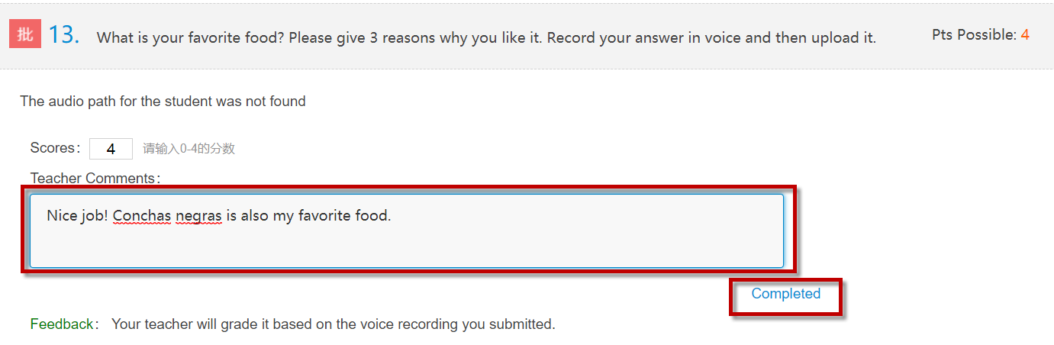The width and height of the screenshot is (1054, 345).
Task: Select question number 13
Action: click(x=64, y=35)
